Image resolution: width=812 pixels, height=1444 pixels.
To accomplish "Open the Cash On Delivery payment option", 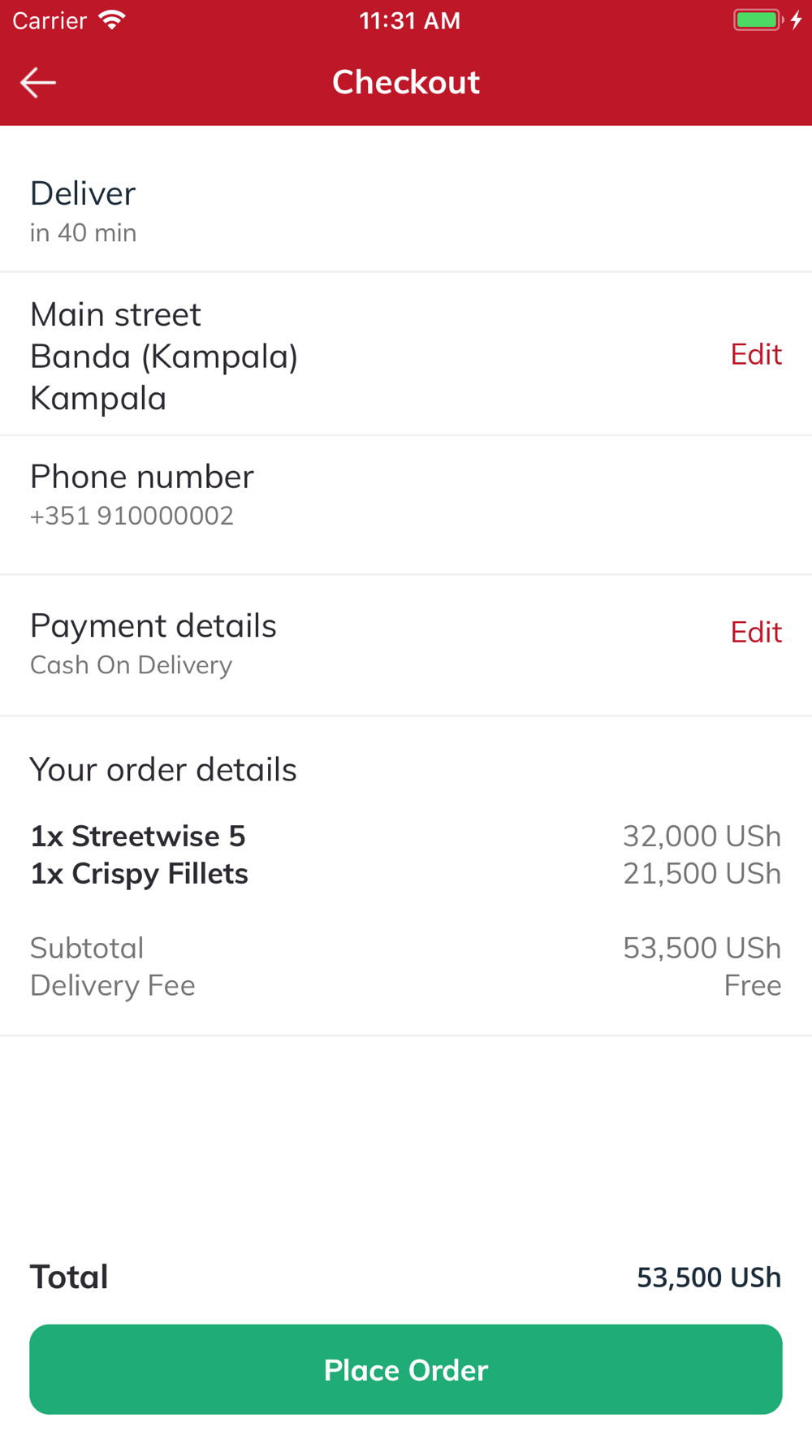I will click(132, 665).
